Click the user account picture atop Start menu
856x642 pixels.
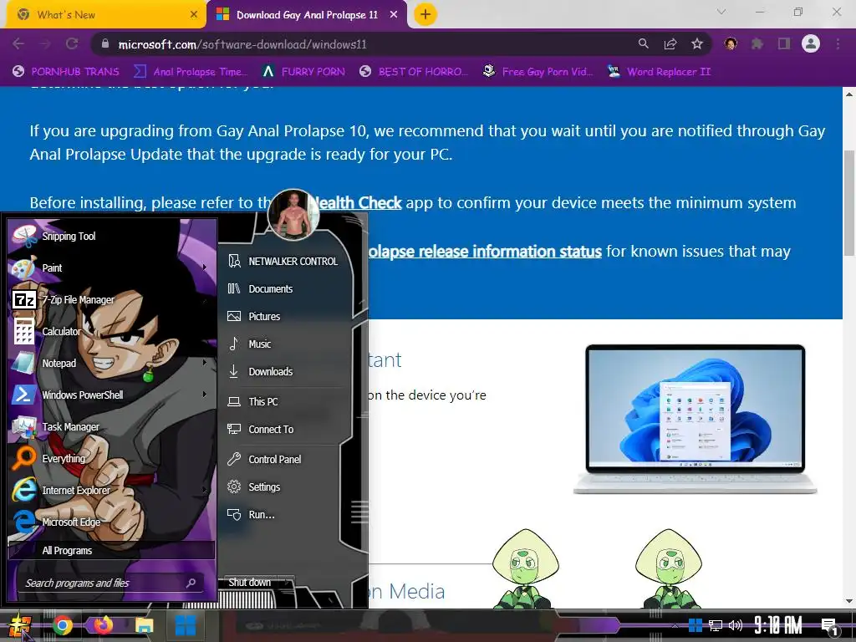293,215
